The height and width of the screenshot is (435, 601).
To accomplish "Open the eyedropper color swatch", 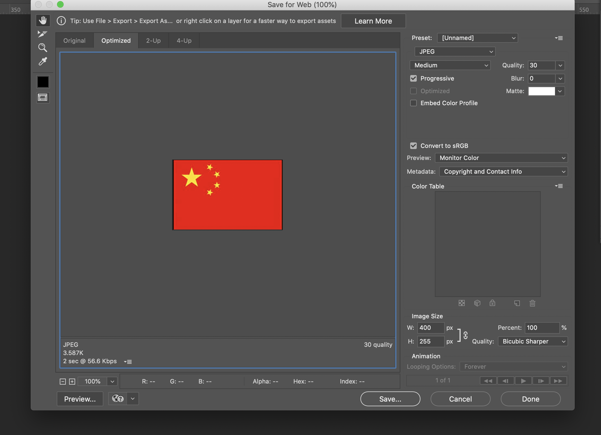I will click(43, 82).
